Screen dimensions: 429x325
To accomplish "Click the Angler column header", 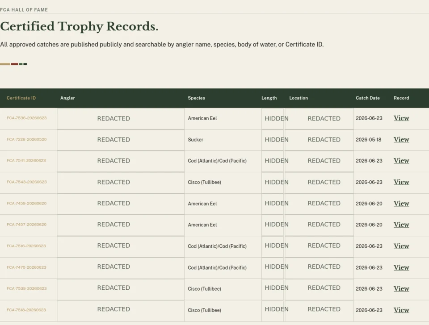I will pos(67,98).
